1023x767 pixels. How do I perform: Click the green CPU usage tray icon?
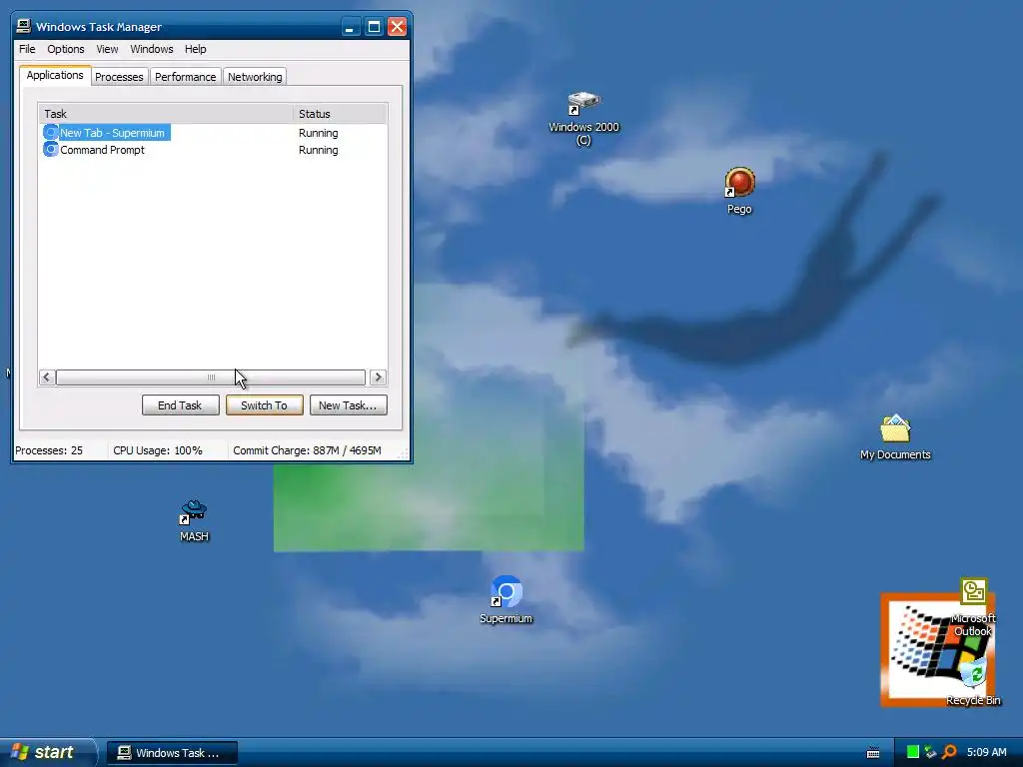pyautogui.click(x=913, y=752)
